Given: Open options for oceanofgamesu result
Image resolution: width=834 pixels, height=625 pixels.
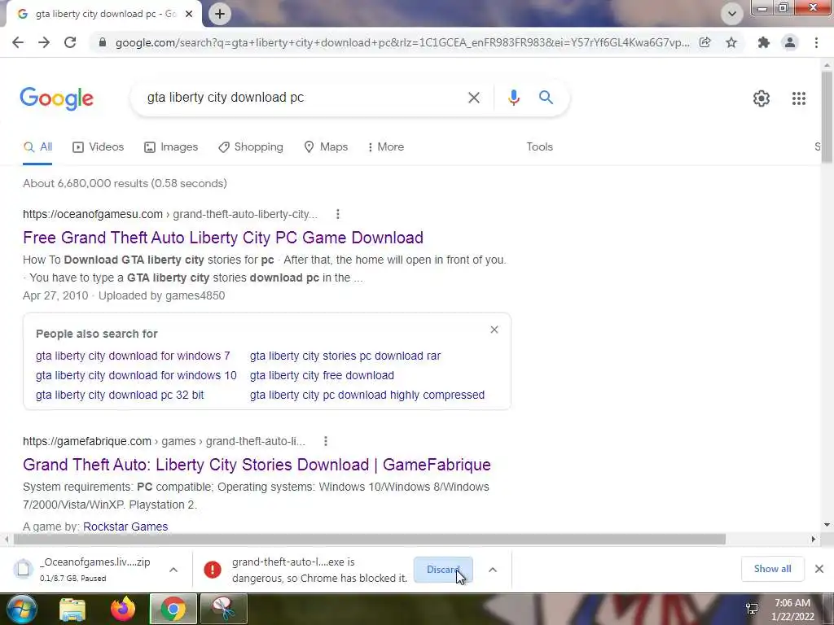Looking at the screenshot, I should (338, 214).
